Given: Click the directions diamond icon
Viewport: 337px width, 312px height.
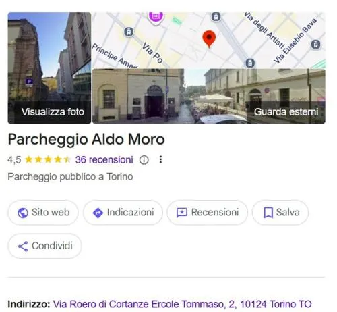Looking at the screenshot, I should click(x=98, y=213).
